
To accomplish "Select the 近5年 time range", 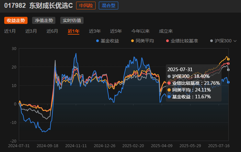I will 116,31.
